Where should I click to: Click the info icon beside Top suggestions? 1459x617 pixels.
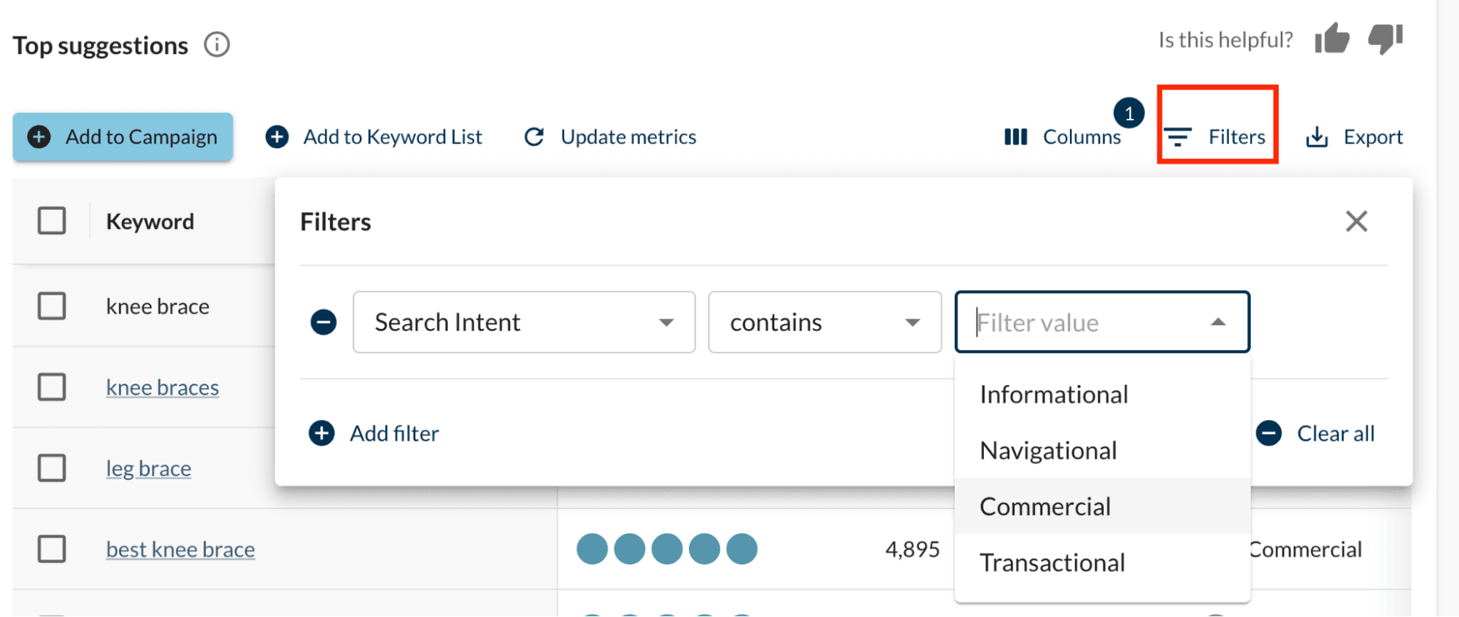pyautogui.click(x=217, y=44)
